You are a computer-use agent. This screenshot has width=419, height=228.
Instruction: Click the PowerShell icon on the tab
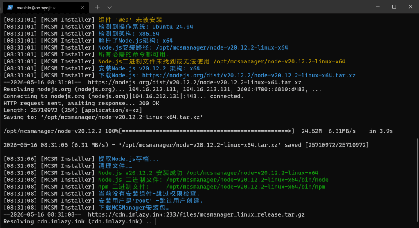(10, 7)
